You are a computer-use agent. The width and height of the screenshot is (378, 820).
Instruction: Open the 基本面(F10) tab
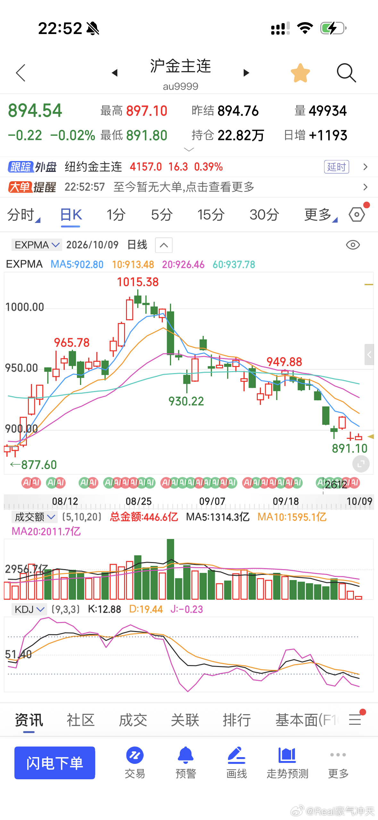(x=307, y=720)
